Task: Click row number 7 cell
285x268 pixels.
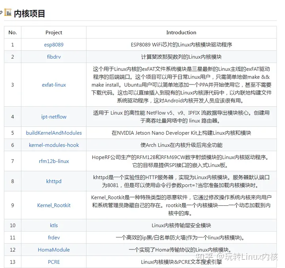Action: (13, 161)
